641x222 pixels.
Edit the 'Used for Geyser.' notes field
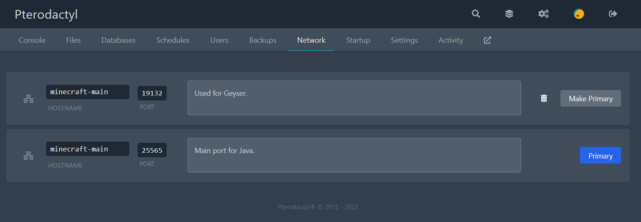(x=354, y=98)
